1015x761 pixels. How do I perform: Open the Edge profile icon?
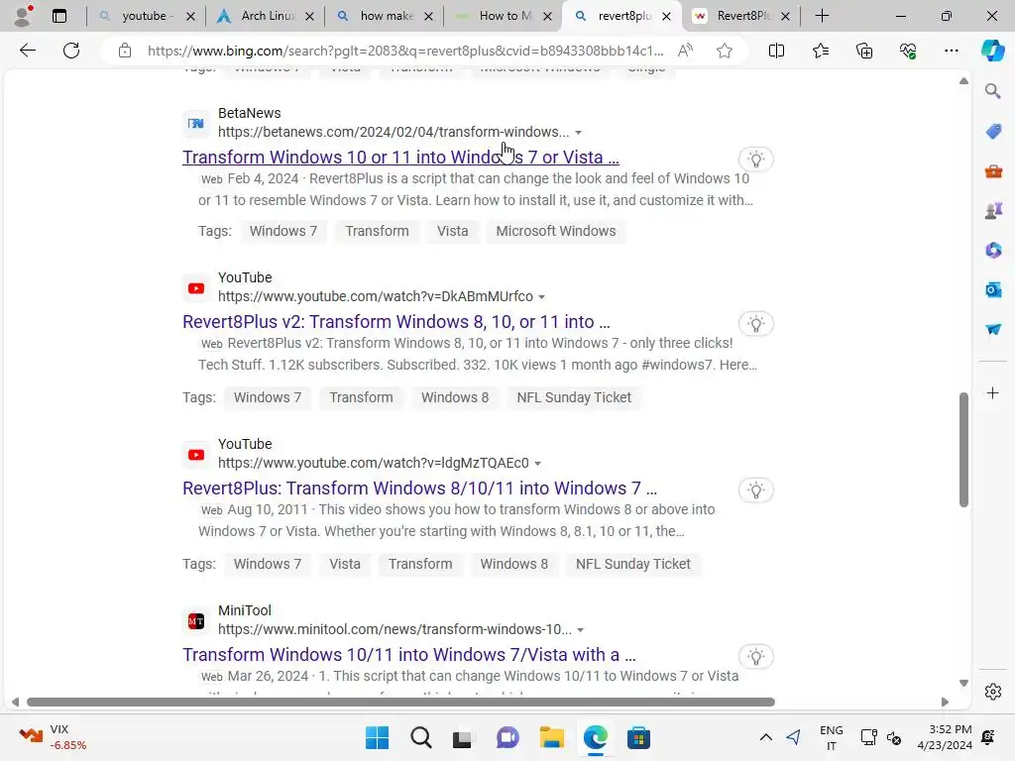[23, 16]
